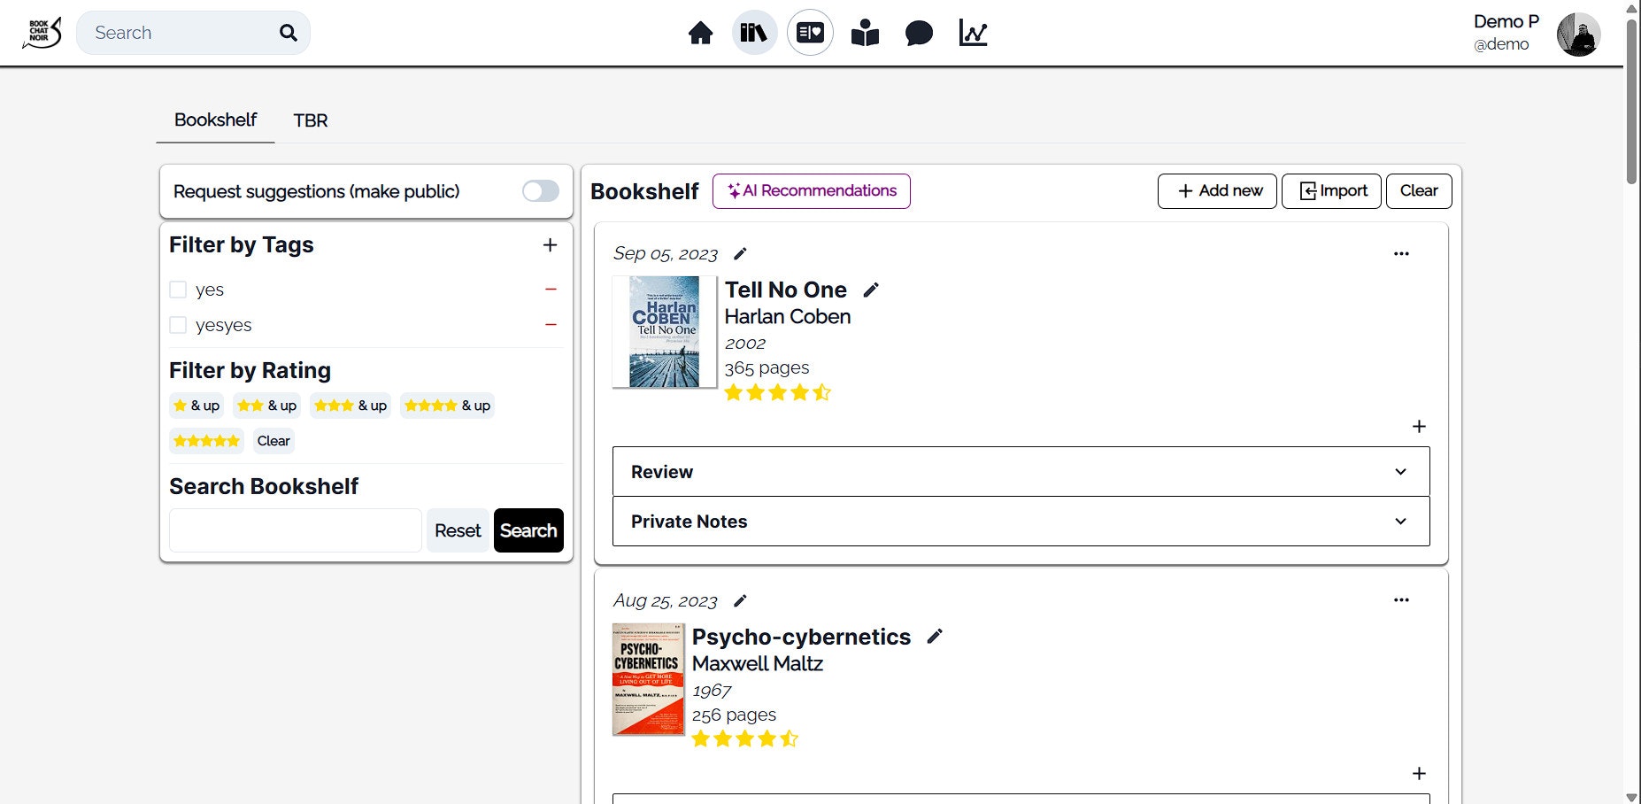Expand the Review section of Tell No One
Screen dimensions: 1641x804
1021,472
